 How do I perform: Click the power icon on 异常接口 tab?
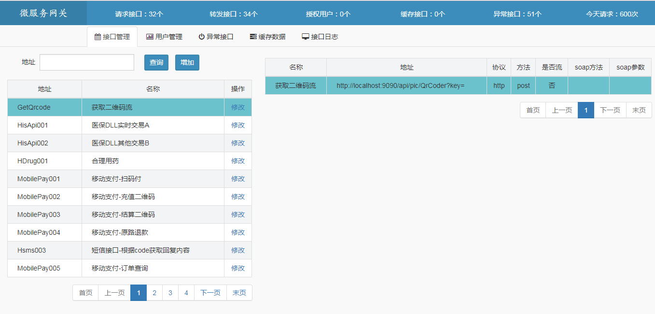[202, 37]
